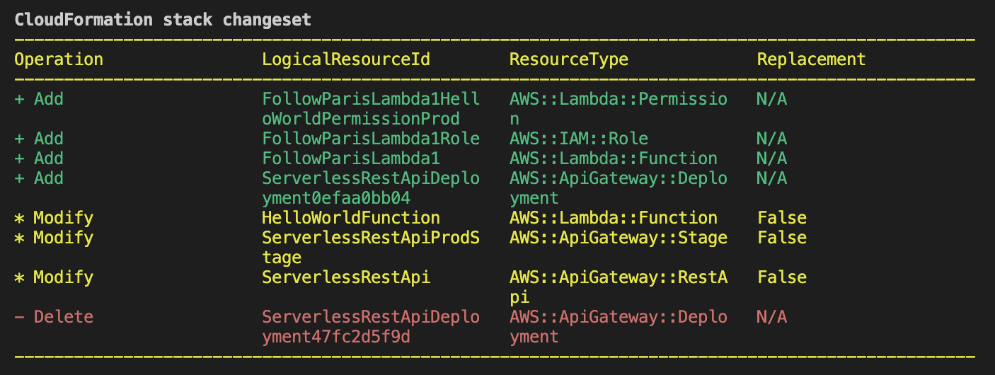Click the LogicalResourceId column header
995x375 pixels.
pyautogui.click(x=346, y=59)
